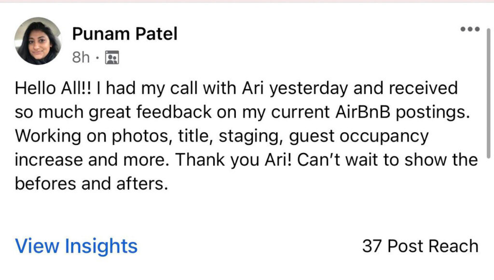The height and width of the screenshot is (280, 494).
Task: Click the group audience icon beside timestamp
Action: click(111, 58)
